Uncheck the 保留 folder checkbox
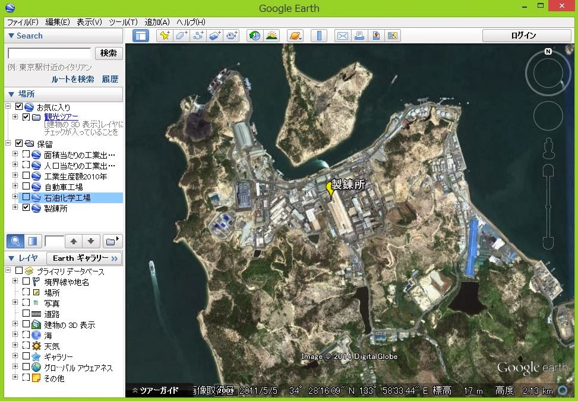This screenshot has width=578, height=401. (19, 143)
